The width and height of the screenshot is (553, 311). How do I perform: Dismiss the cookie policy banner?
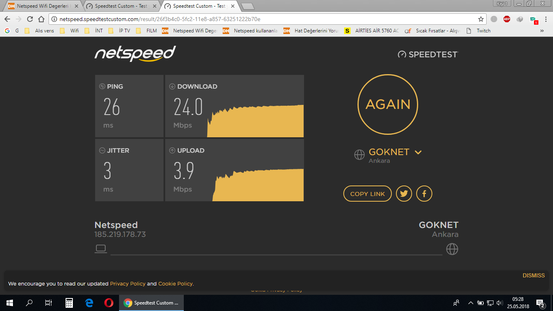(x=534, y=275)
